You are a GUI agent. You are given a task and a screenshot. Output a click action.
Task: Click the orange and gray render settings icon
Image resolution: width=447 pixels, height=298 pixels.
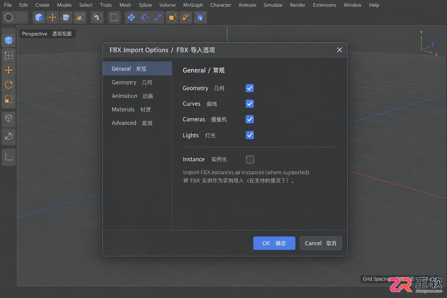click(x=186, y=17)
